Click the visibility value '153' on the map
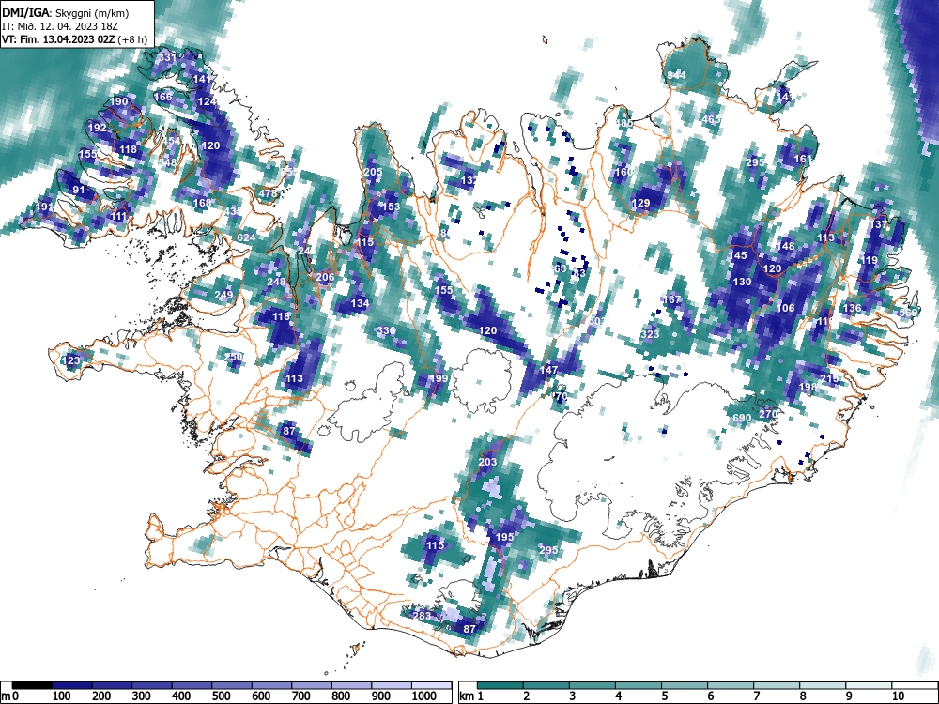The width and height of the screenshot is (939, 704). [x=391, y=207]
